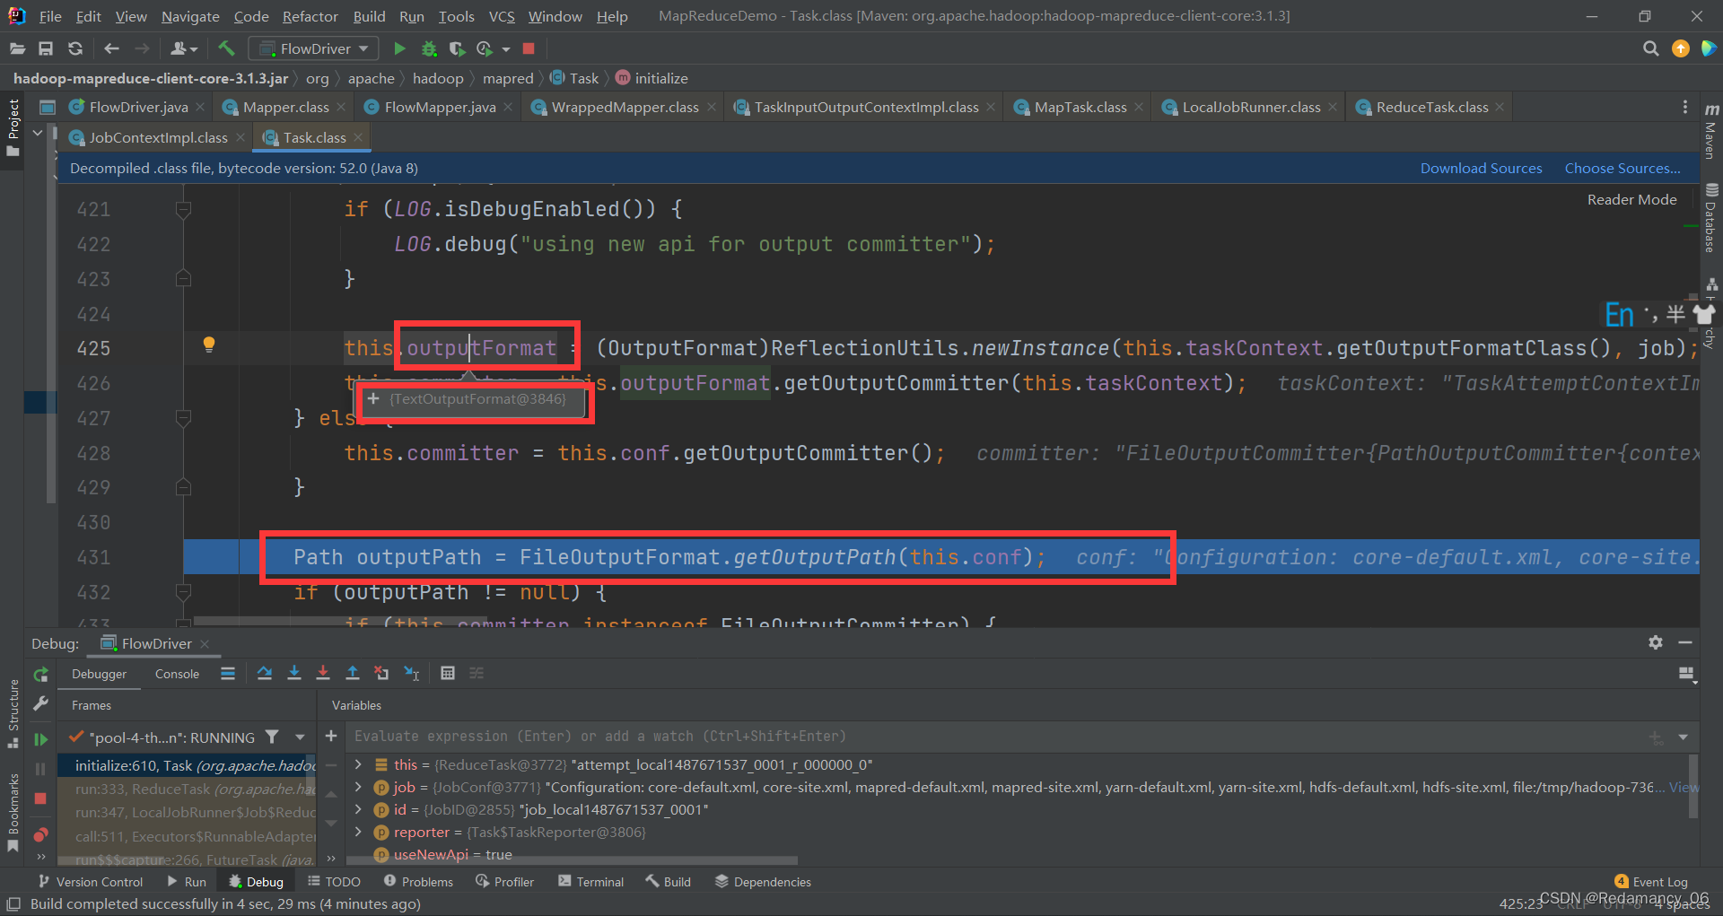Open the thread selector dropdown arrow

[301, 737]
